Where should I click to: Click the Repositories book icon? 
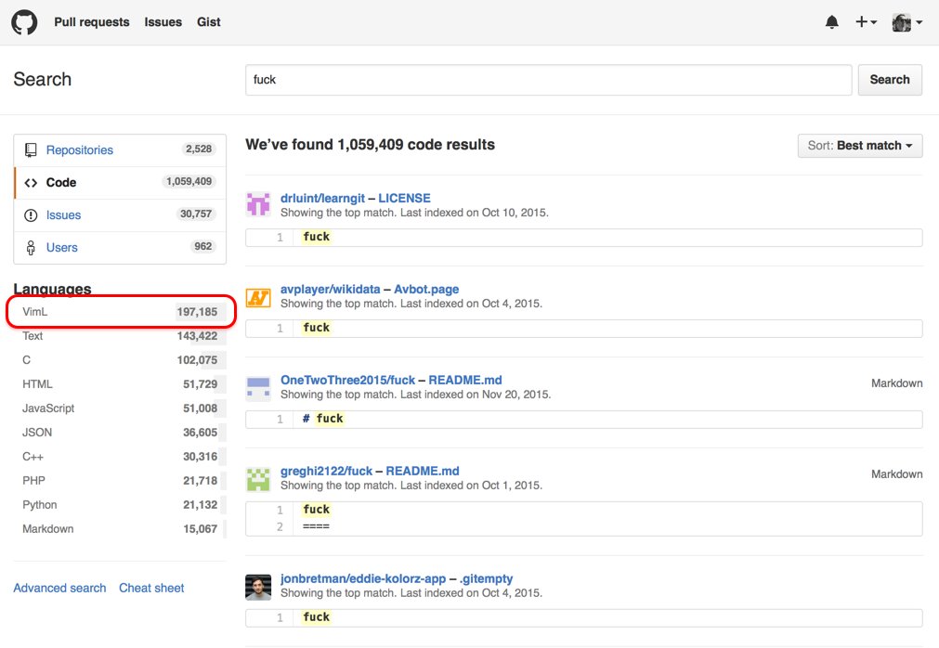coord(31,150)
